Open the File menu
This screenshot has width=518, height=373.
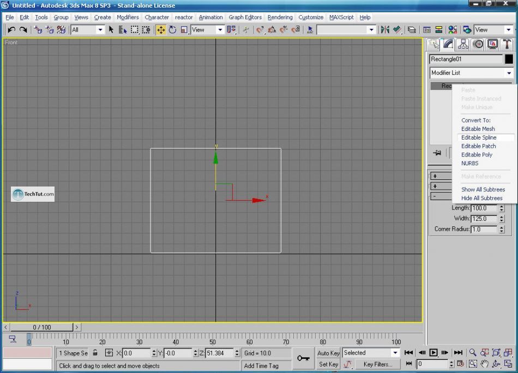click(x=10, y=17)
